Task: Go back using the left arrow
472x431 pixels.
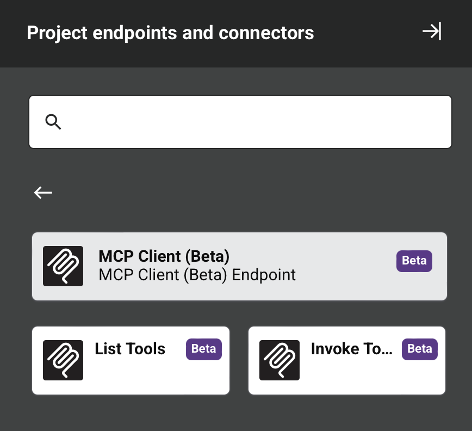Action: coord(43,192)
